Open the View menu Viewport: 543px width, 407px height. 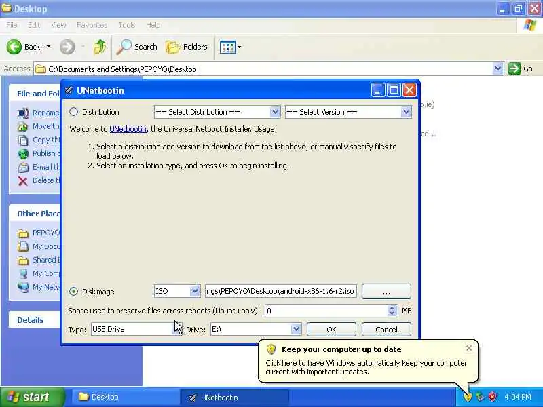pyautogui.click(x=58, y=25)
